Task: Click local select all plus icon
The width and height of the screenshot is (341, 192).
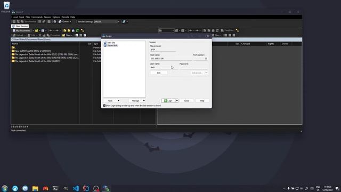Action: pyautogui.click(x=77, y=35)
